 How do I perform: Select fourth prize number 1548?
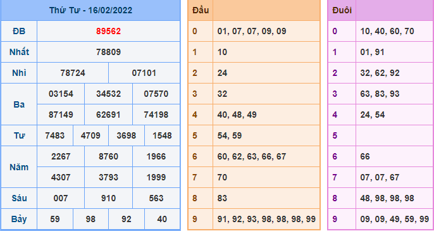tap(162, 135)
